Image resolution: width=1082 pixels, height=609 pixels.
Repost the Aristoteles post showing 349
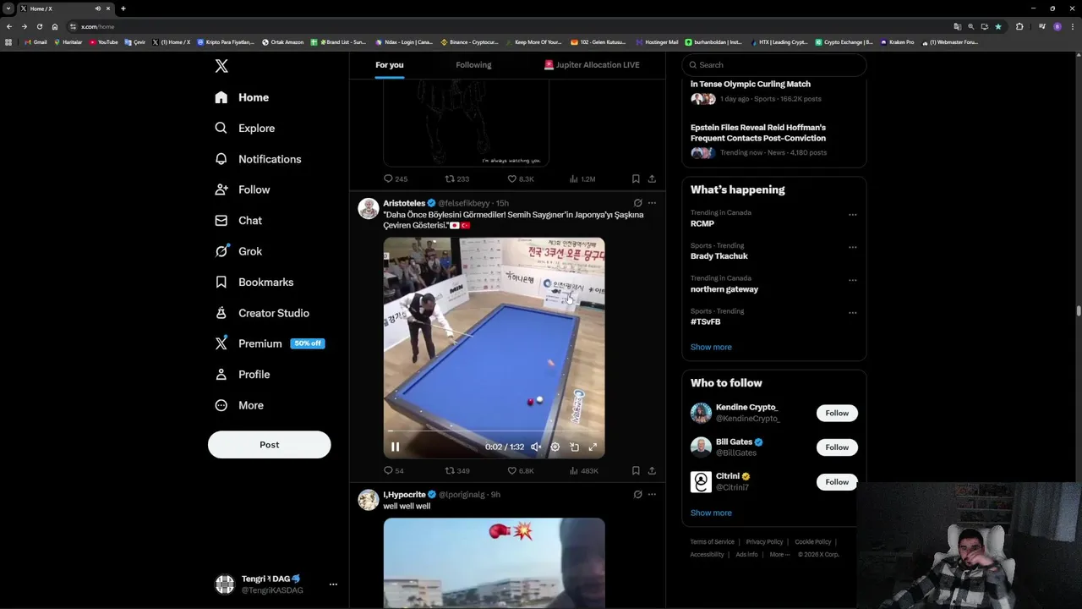point(457,470)
